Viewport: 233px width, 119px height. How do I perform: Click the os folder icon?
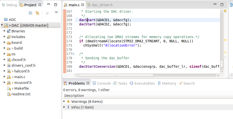[x=9, y=54]
